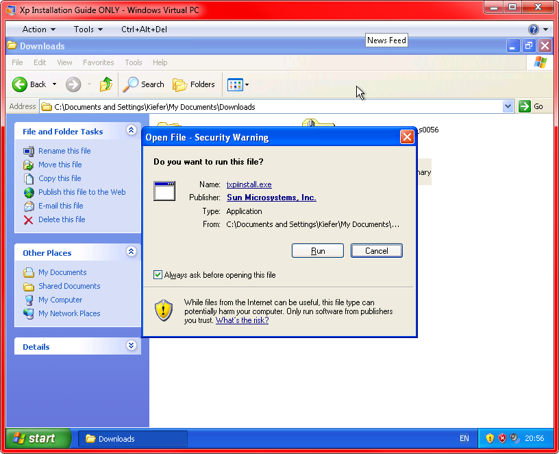559x454 pixels.
Task: Click the application window icon in dialog
Action: [164, 191]
